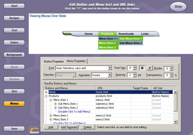
Task: Expand the Menu Item 3 node
Action: point(51,119)
